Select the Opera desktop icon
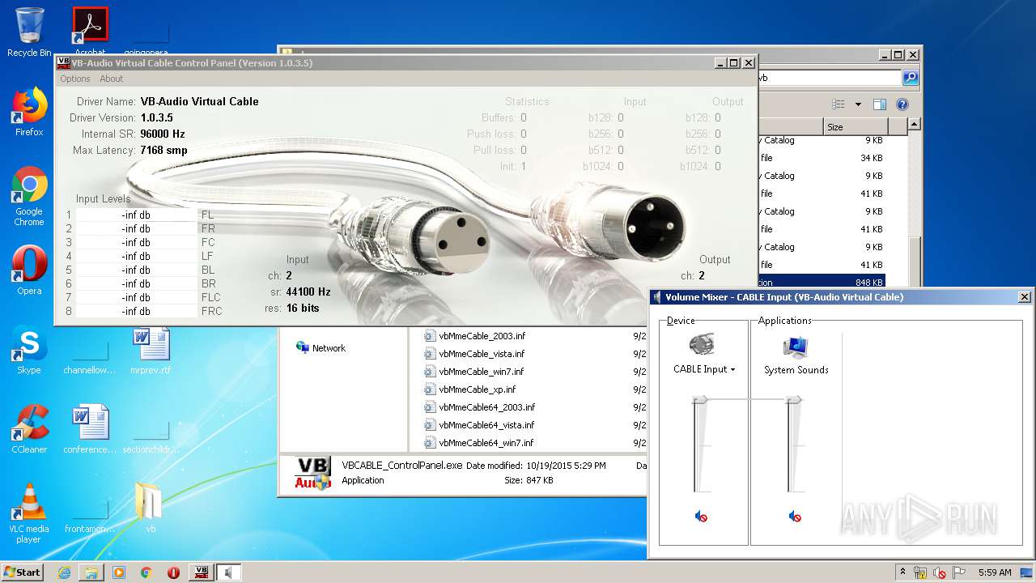This screenshot has width=1036, height=583. point(29,270)
